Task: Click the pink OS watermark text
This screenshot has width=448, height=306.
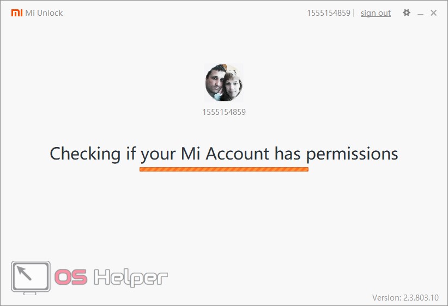Action: [x=71, y=277]
